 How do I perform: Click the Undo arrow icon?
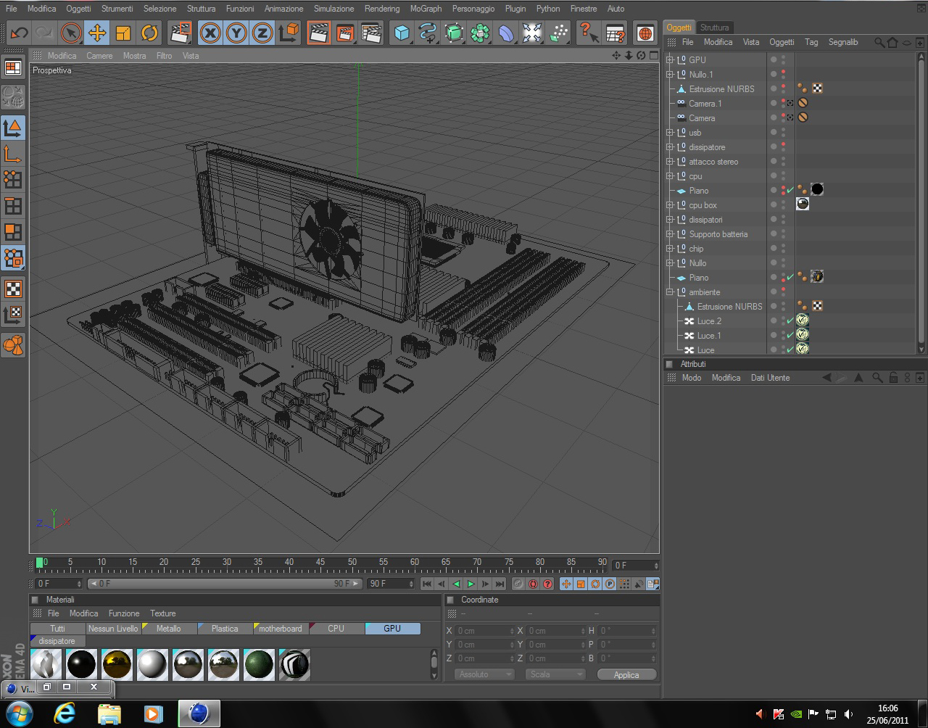19,33
